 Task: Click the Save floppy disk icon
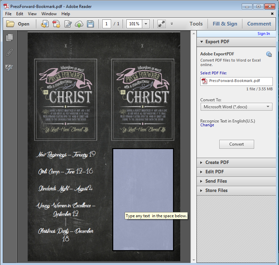(x=90, y=24)
